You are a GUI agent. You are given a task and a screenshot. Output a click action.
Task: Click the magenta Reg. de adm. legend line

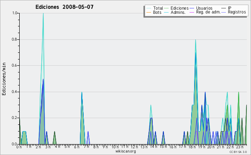pyautogui.click(x=192, y=12)
